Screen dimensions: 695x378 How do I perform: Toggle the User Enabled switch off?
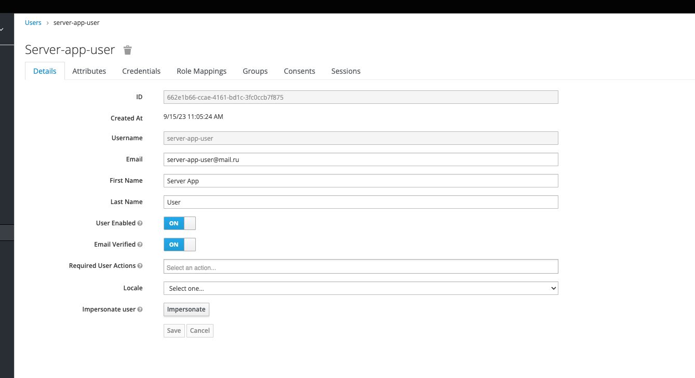[x=179, y=223]
